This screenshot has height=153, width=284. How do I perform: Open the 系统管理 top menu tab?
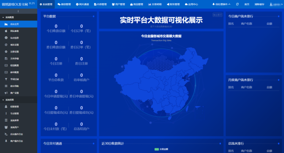[46, 4]
